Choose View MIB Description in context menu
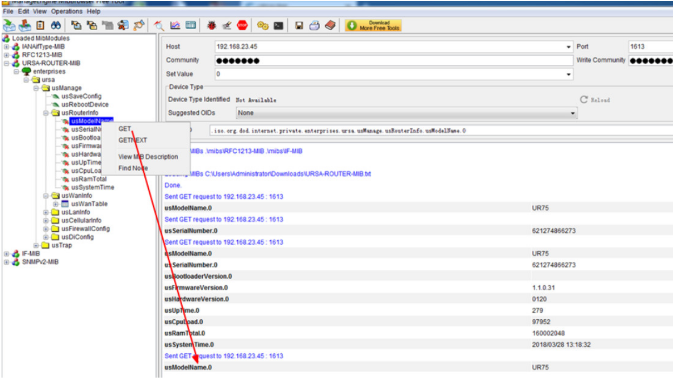Screen dimensions: 673x383 [148, 157]
